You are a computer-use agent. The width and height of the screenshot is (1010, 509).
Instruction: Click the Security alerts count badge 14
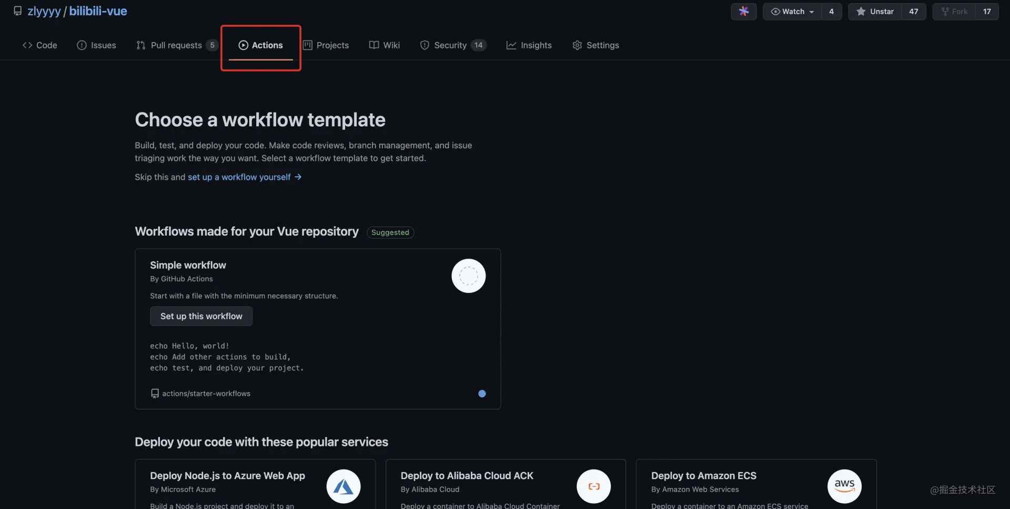[478, 45]
